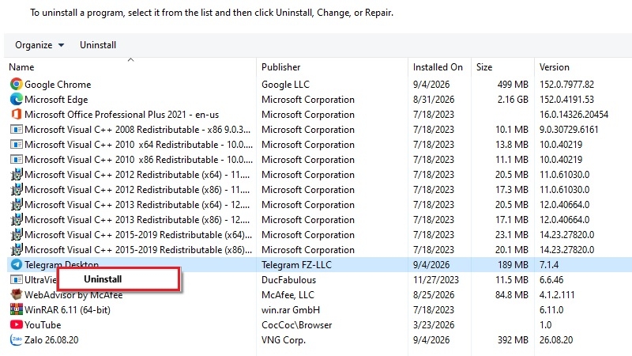Select the Google Chrome entry name
Viewport: 632px width, 356px height.
[58, 85]
